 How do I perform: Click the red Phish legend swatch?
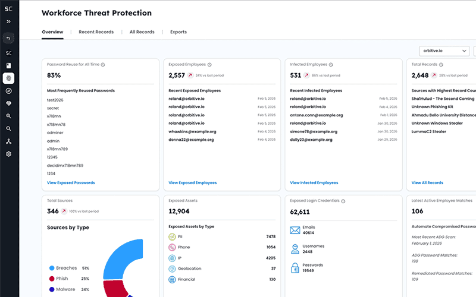pyautogui.click(x=52, y=279)
